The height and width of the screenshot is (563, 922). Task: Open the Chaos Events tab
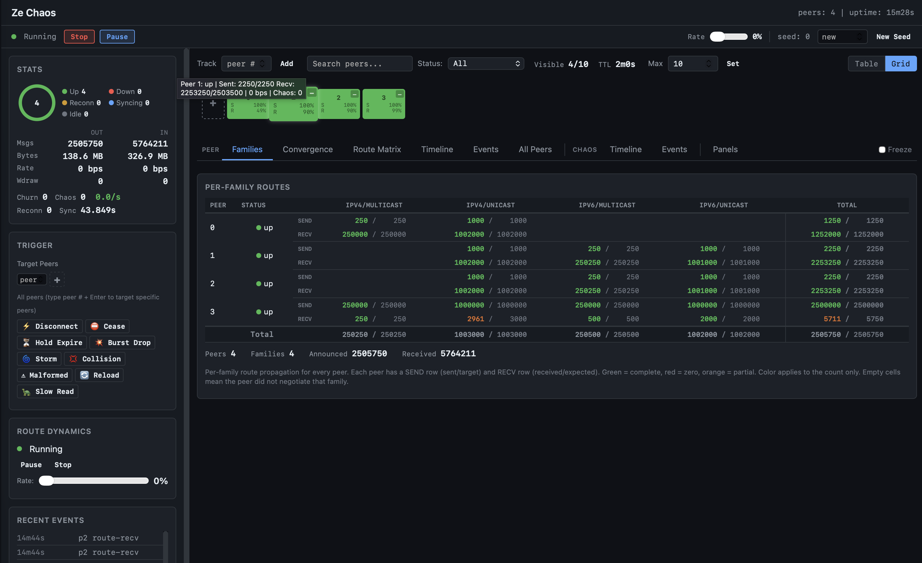674,149
